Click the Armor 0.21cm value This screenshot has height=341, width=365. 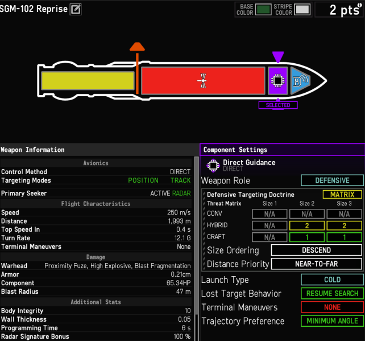181,274
